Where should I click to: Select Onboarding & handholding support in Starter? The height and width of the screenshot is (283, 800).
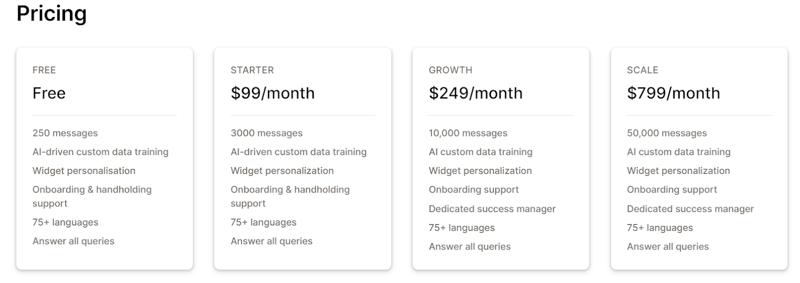[290, 190]
